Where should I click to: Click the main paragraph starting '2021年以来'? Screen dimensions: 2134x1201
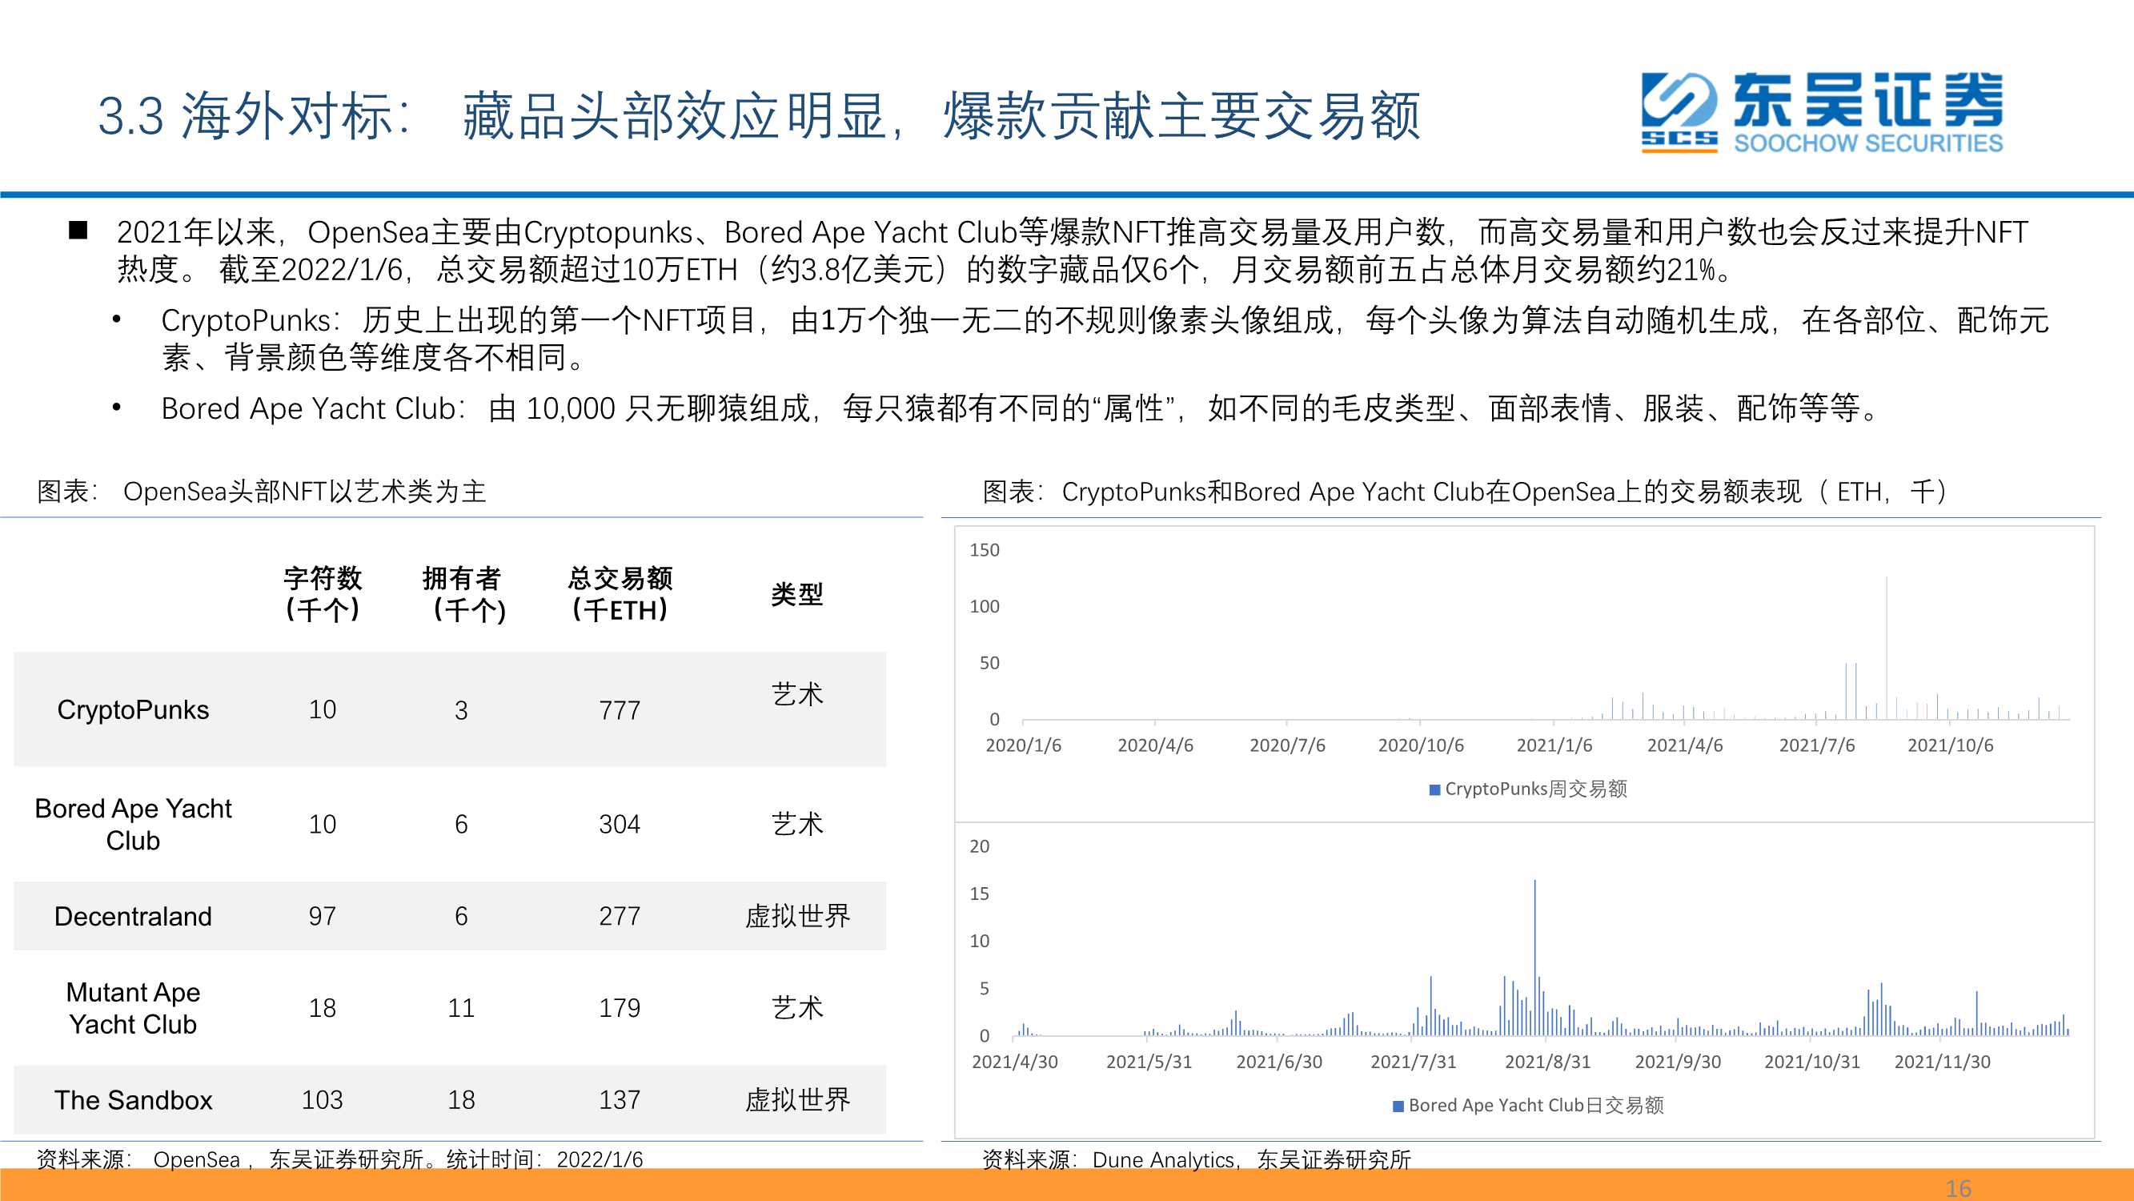click(1072, 251)
